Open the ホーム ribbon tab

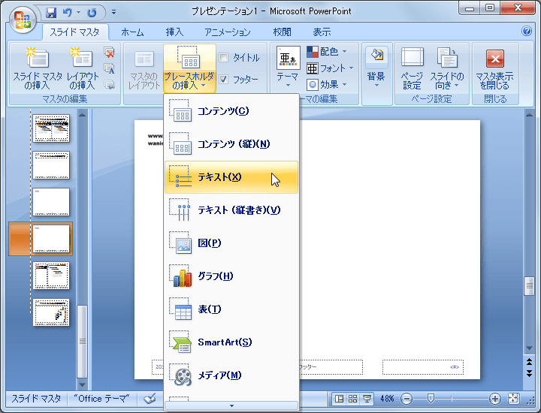pyautogui.click(x=132, y=32)
